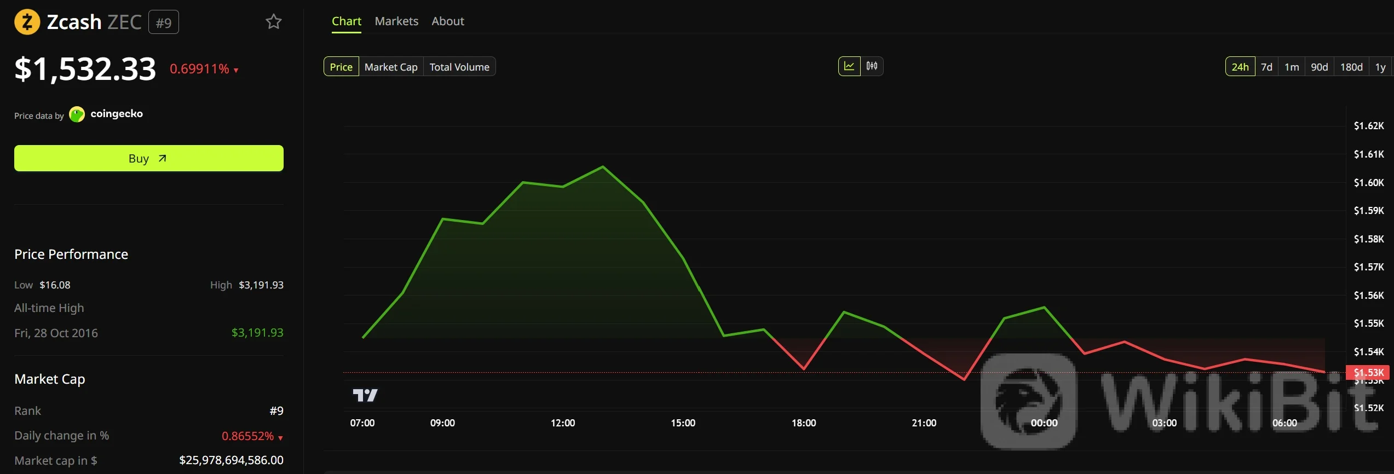Image resolution: width=1394 pixels, height=474 pixels.
Task: Open the About tab
Action: pyautogui.click(x=448, y=21)
